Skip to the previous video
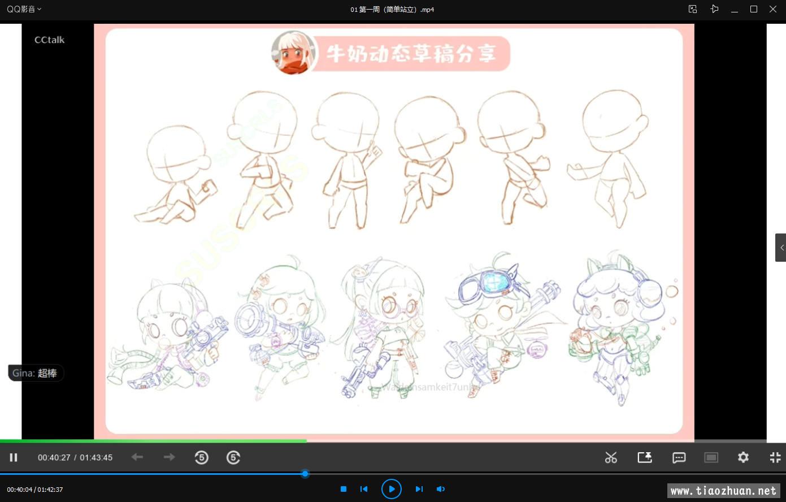Screen dimensions: 786x502 point(364,489)
